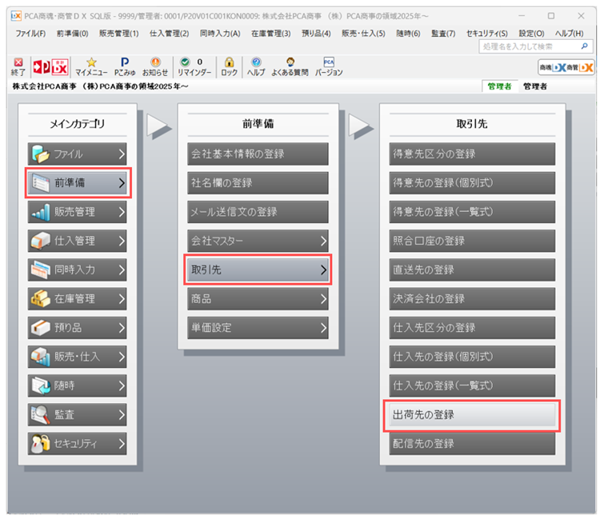This screenshot has height=519, width=600.
Task: Expand 販売管理 in main category
Action: 77,212
